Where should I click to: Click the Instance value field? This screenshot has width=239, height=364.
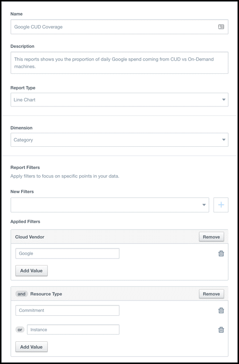click(x=73, y=329)
